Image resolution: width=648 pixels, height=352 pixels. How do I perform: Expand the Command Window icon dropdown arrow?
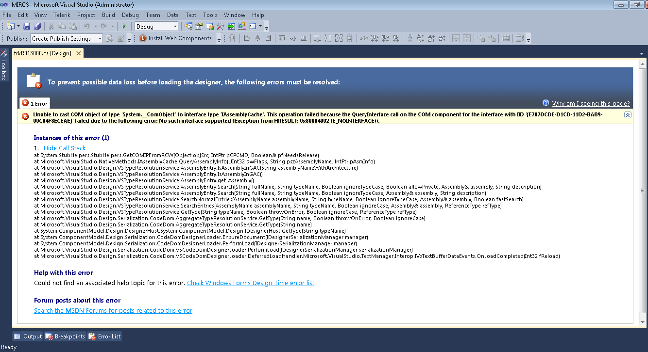click(x=260, y=26)
